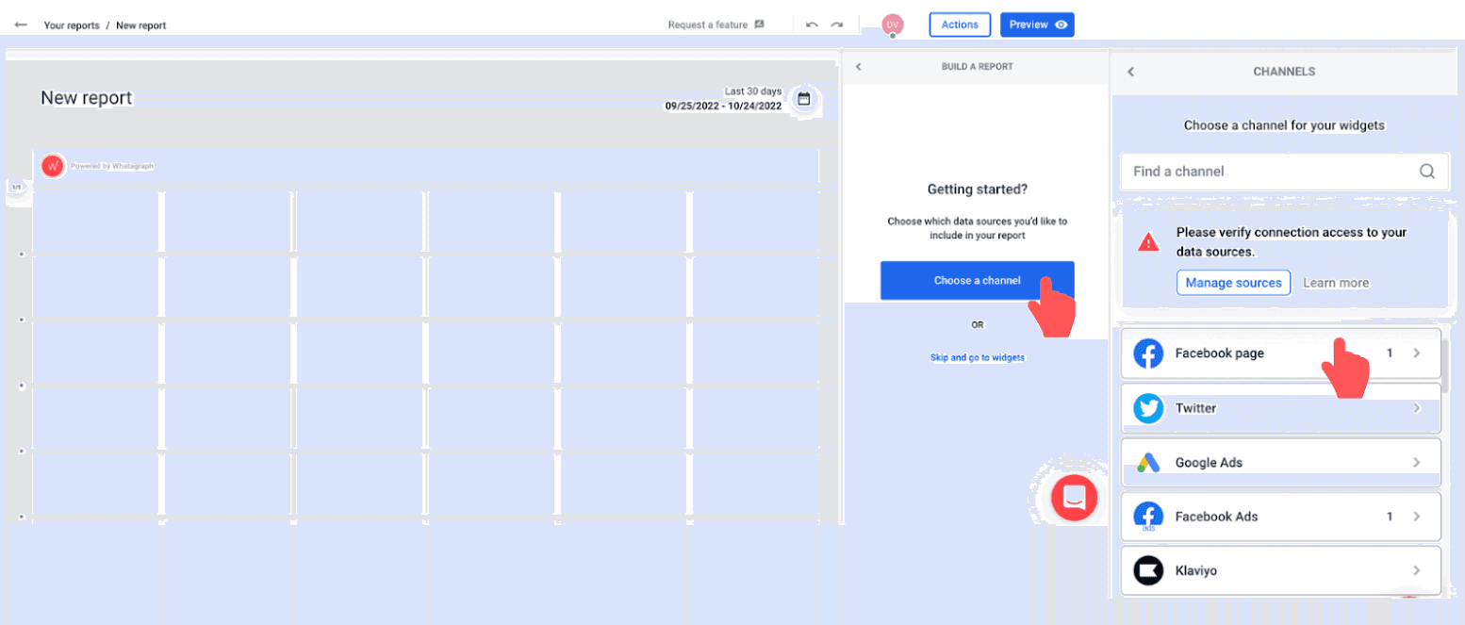Click the Twitter channel icon
1465x625 pixels.
(x=1148, y=408)
